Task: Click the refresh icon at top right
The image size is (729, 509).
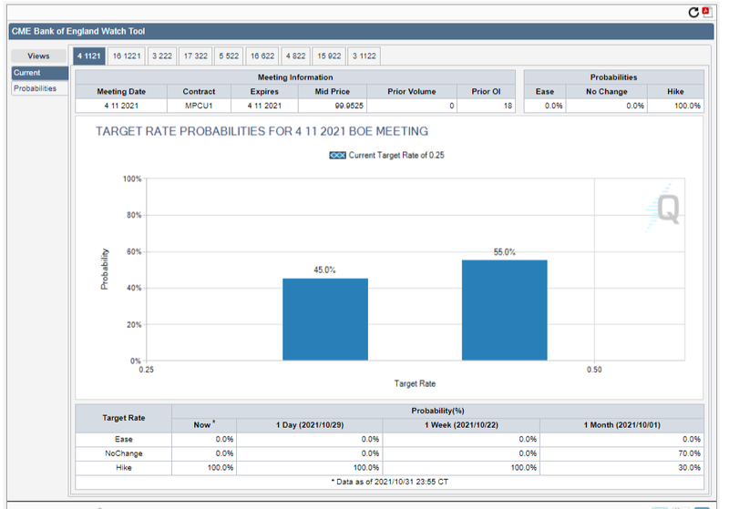Action: point(693,13)
